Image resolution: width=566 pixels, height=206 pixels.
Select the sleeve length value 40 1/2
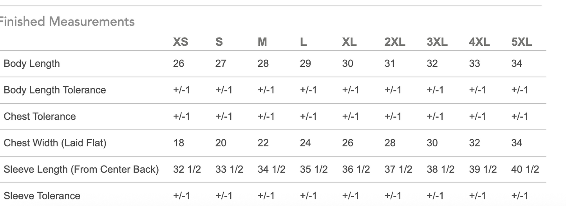[525, 169]
